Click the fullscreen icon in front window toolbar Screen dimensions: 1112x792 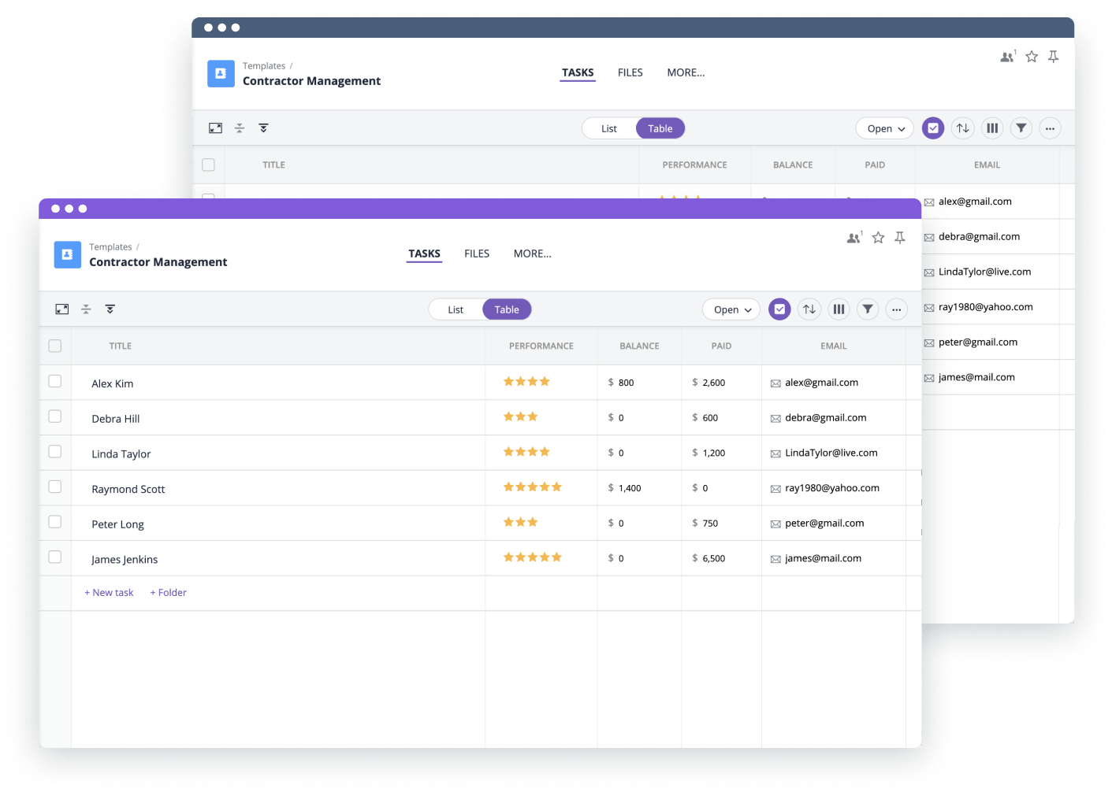(62, 309)
